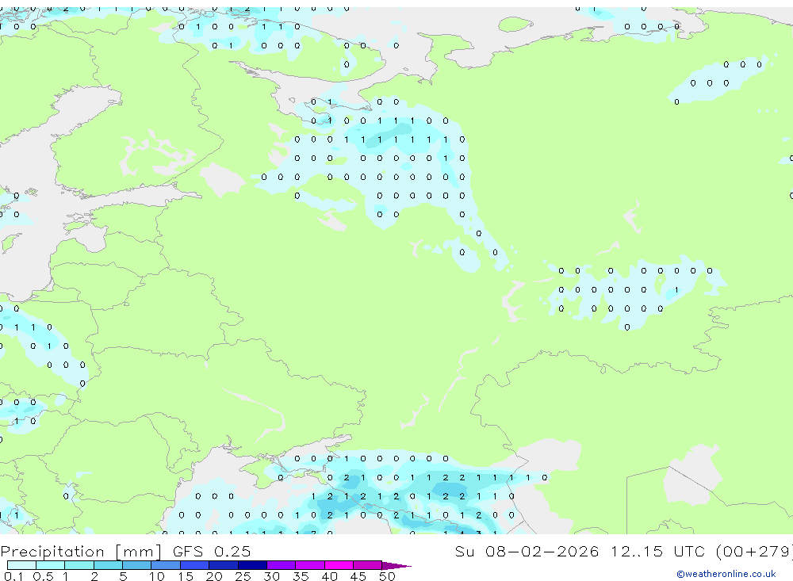Click the '(00+279)' forecast offset text
Viewport: 793px width, 581px height.
tap(755, 551)
